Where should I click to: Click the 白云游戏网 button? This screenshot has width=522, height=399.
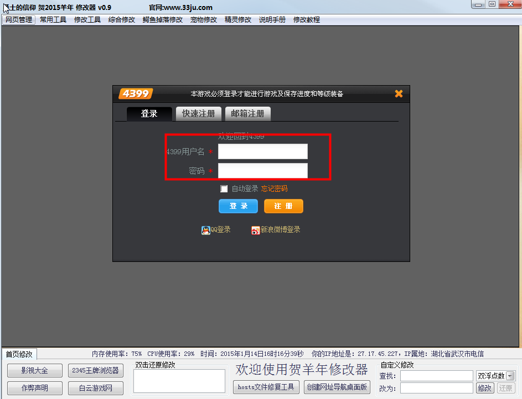click(96, 388)
